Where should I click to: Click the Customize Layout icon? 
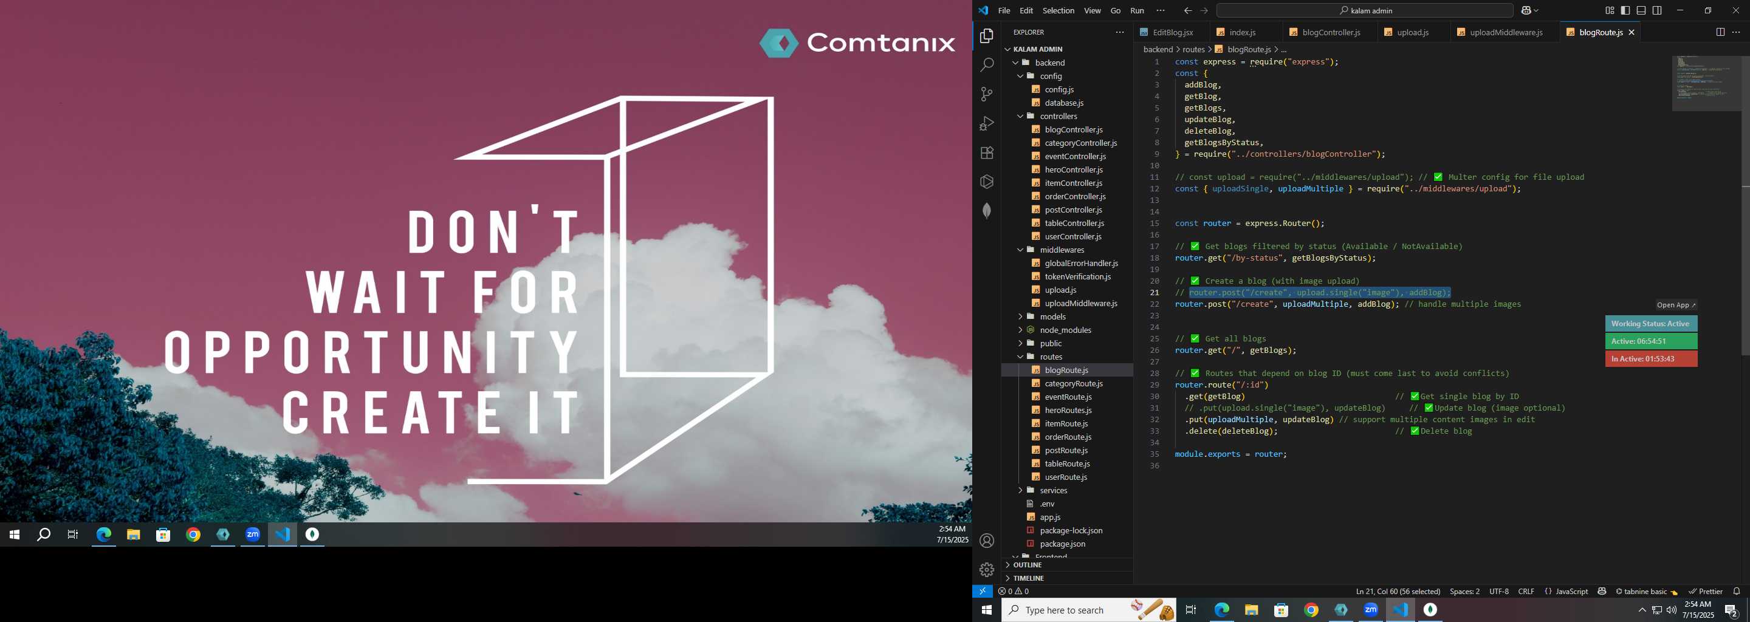pos(1610,10)
